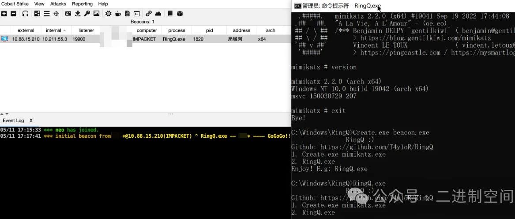Close the Event Log tab with X

31,121
